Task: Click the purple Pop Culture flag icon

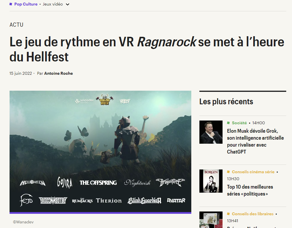Action: coord(11,4)
